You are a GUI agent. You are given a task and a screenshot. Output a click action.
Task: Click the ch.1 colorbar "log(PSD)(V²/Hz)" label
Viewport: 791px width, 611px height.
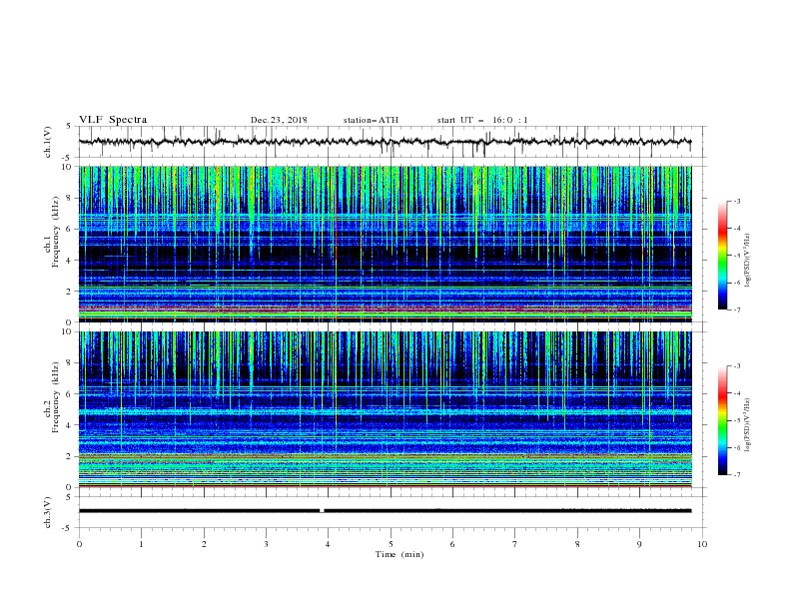coord(747,261)
